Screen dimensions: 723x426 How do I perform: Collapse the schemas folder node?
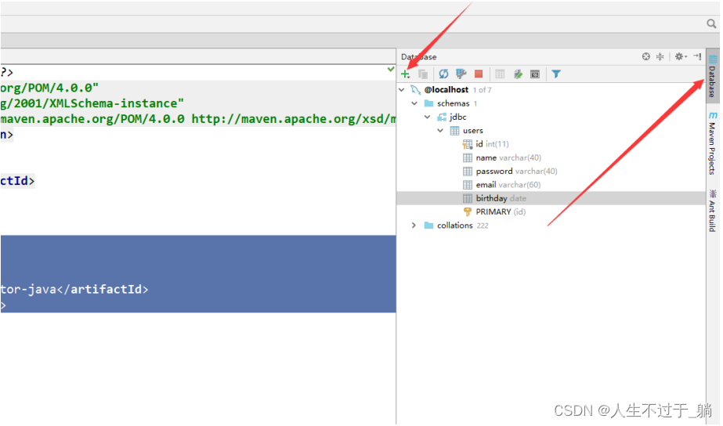[x=414, y=103]
